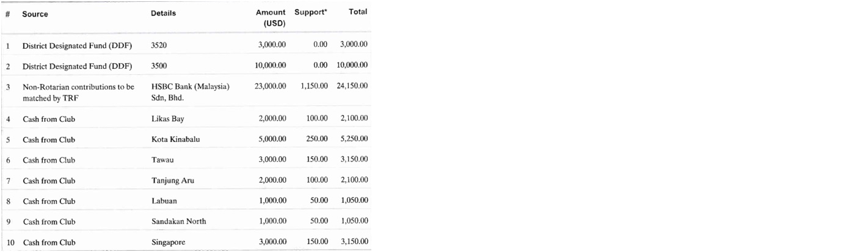Select the District Designated Fund row with 3520
This screenshot has height=252, width=866.
pyautogui.click(x=186, y=44)
